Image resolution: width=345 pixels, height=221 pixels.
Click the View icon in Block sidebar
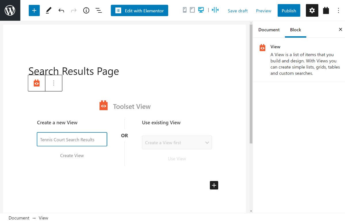[x=262, y=47]
